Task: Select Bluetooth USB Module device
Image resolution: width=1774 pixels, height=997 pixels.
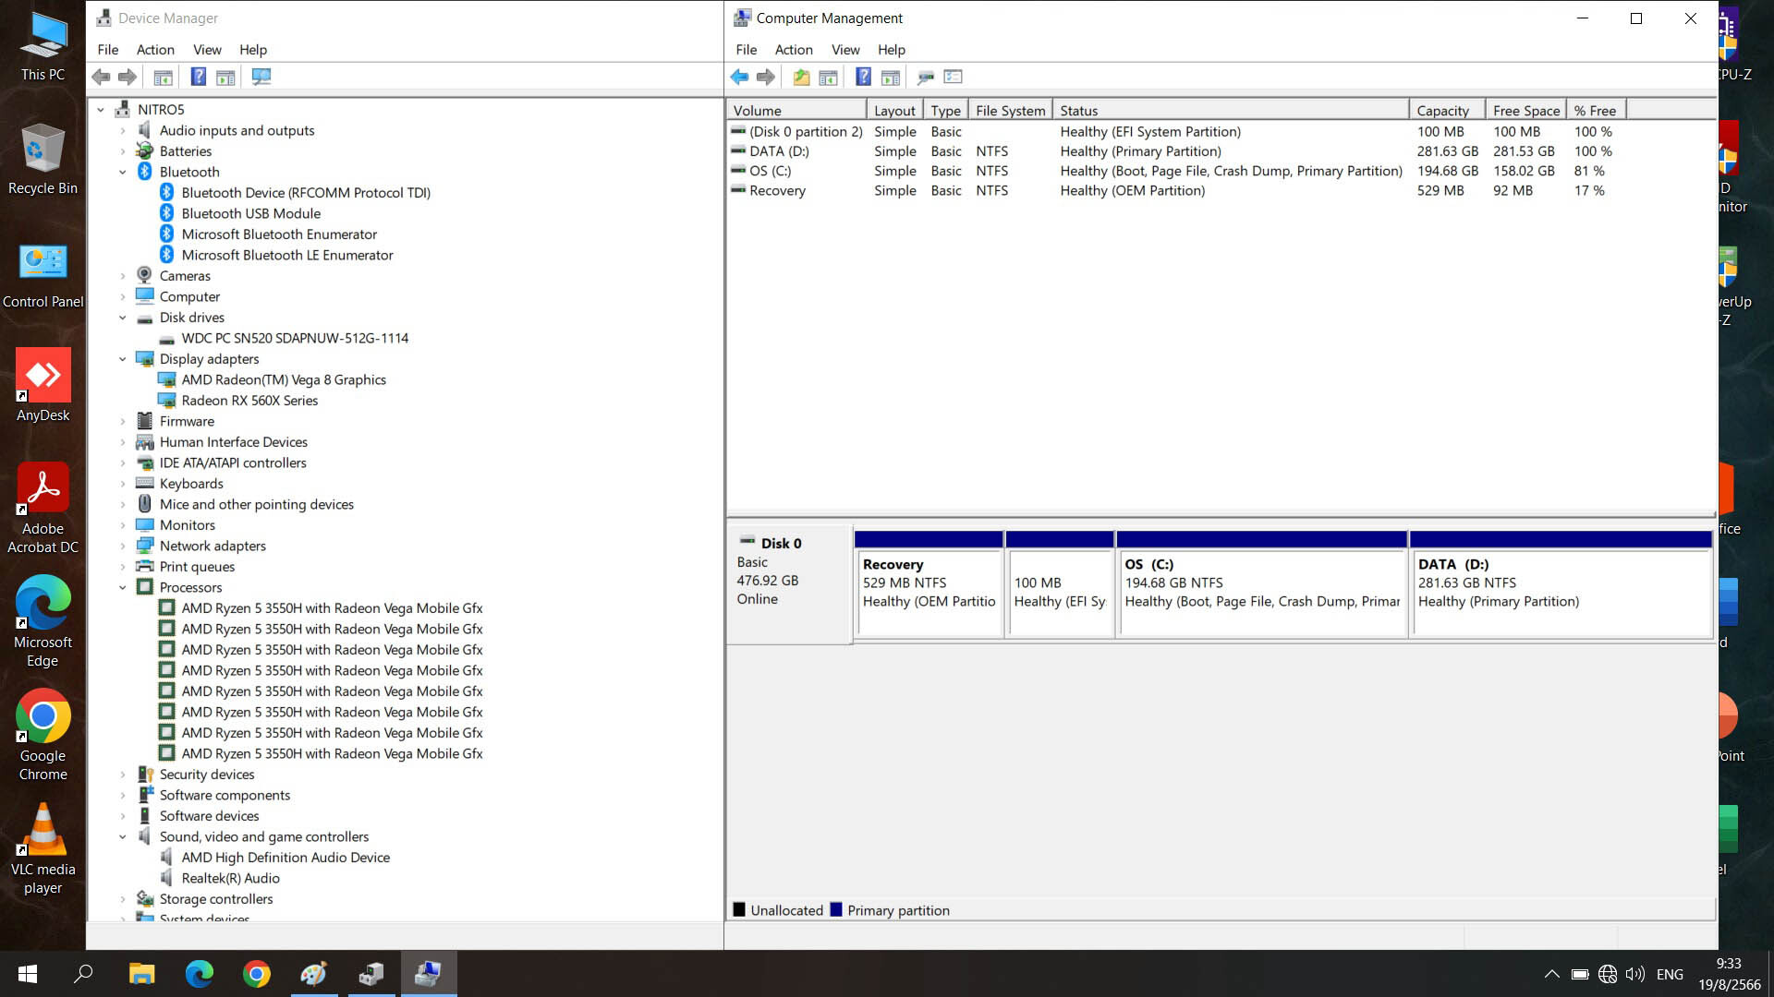Action: tap(251, 214)
